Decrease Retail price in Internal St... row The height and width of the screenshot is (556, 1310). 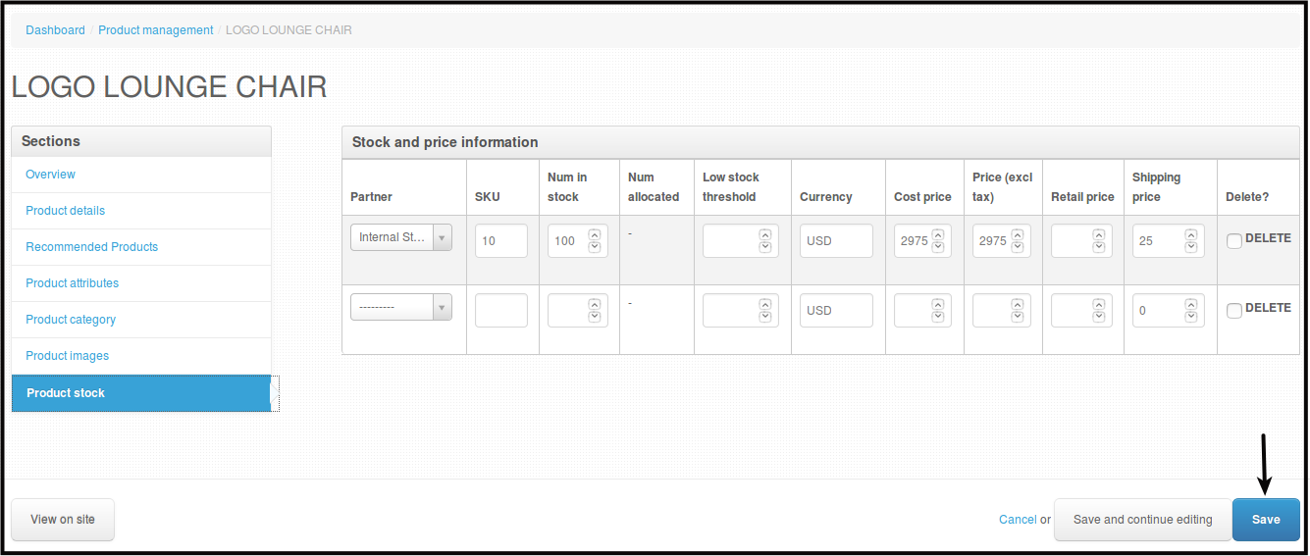[x=1099, y=247]
